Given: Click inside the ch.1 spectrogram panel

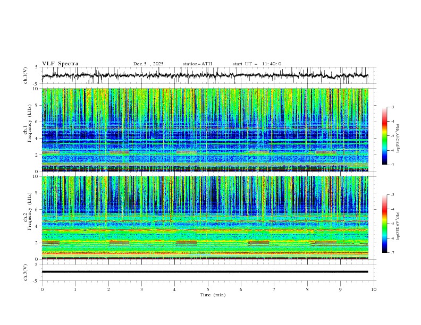Looking at the screenshot, I should coord(205,130).
